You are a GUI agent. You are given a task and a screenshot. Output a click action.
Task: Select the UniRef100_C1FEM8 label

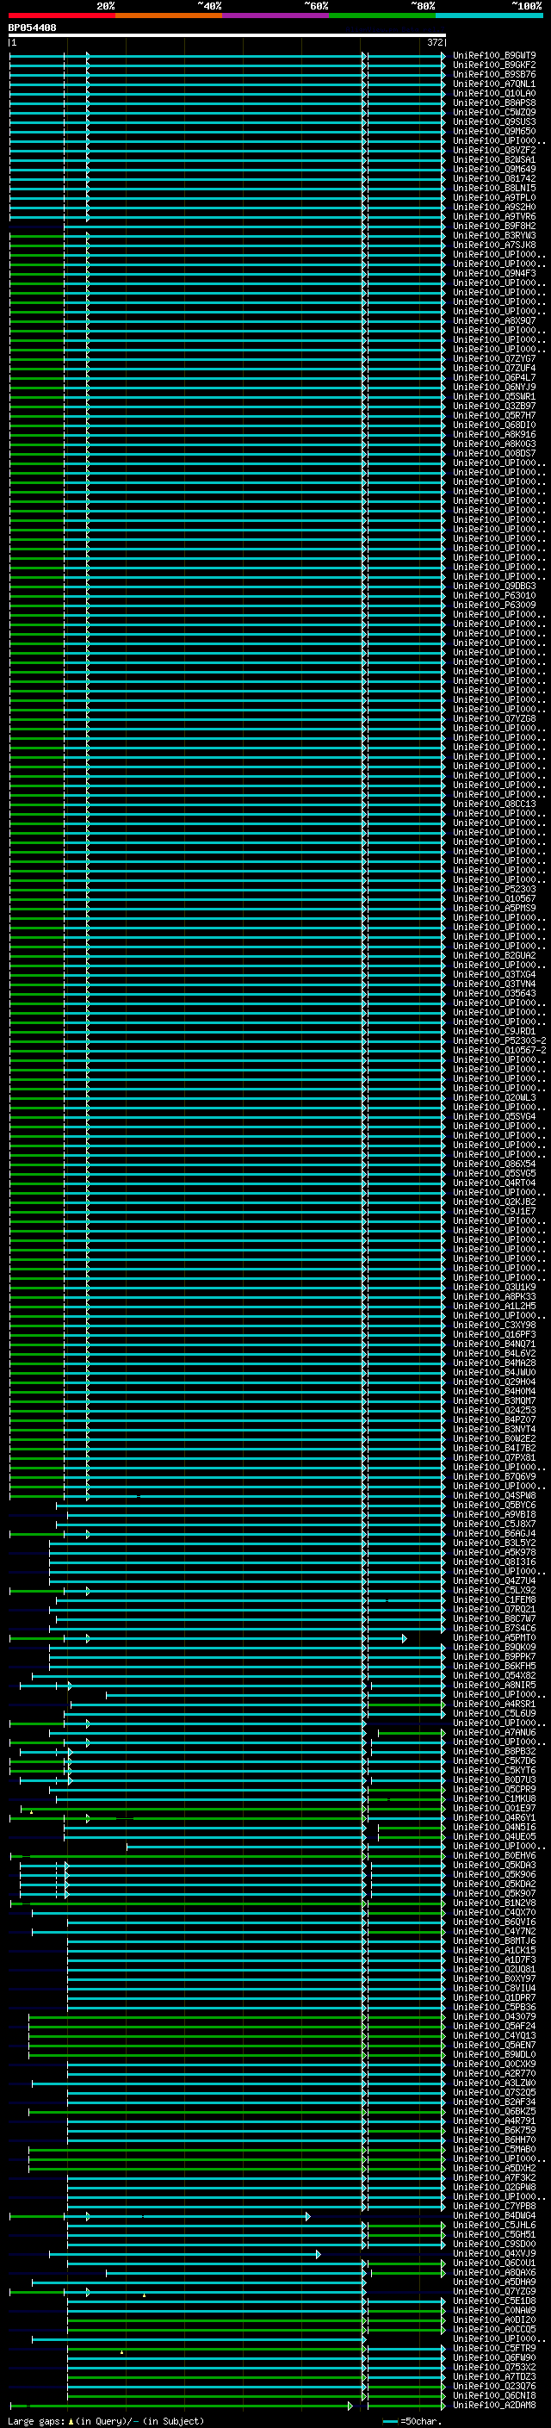point(494,1599)
